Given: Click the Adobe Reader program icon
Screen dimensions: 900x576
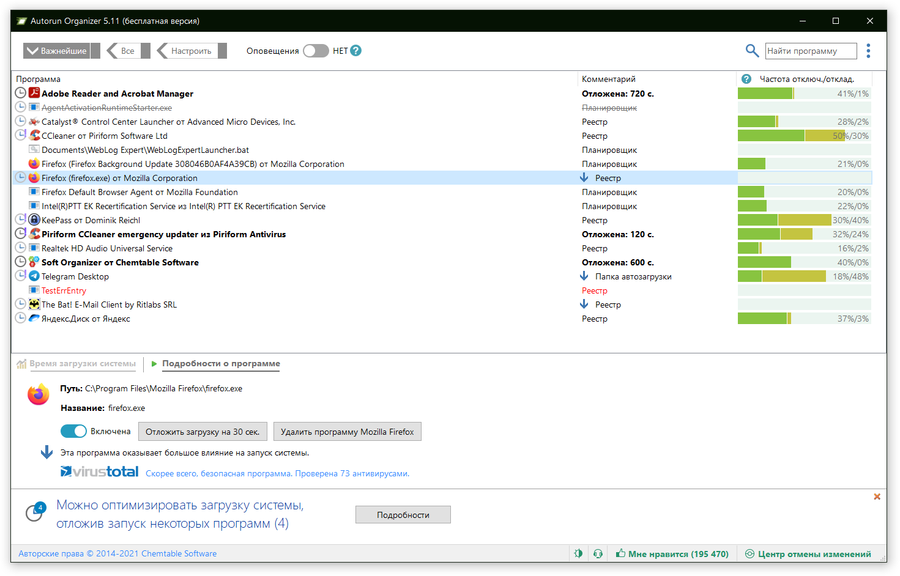Looking at the screenshot, I should point(34,93).
